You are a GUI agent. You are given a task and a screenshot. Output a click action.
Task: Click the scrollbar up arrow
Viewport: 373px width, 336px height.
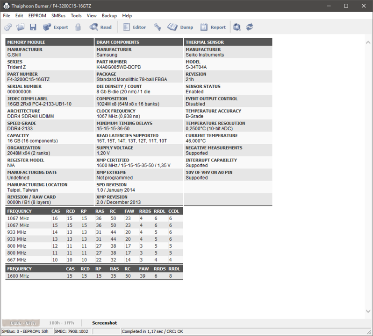click(x=368, y=42)
